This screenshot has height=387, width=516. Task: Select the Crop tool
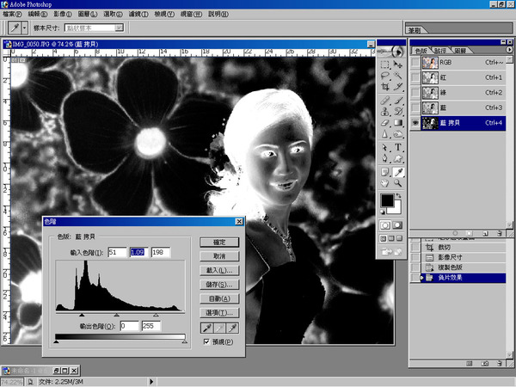coord(386,87)
